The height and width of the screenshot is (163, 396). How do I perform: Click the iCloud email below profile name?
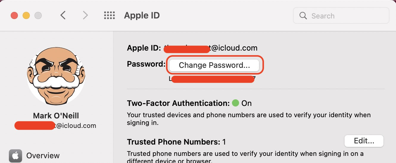coord(55,126)
